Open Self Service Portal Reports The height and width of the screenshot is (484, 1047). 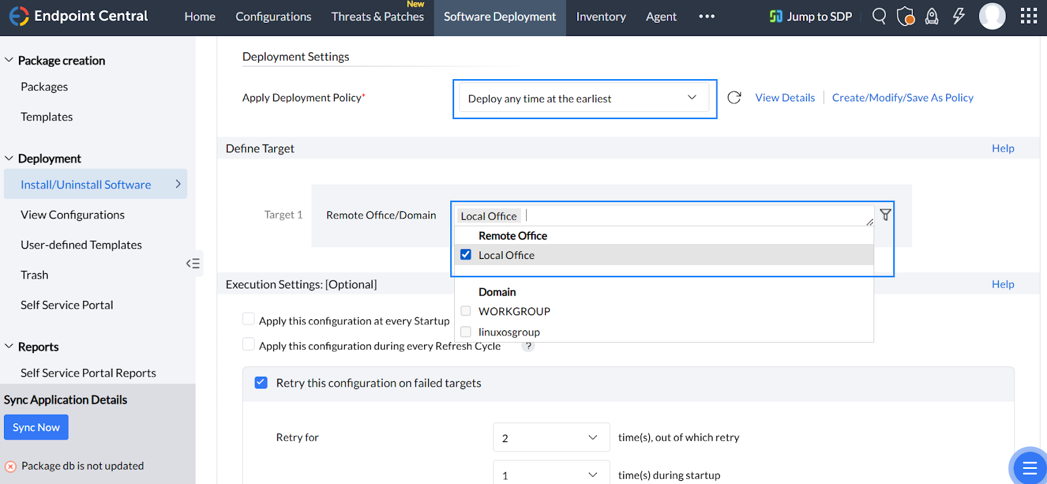[x=88, y=373]
